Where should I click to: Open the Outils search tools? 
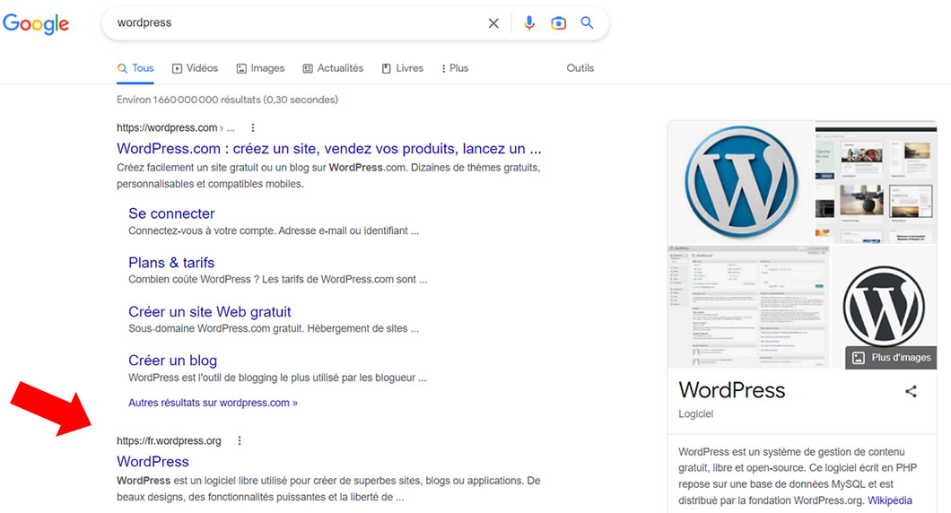pos(580,68)
